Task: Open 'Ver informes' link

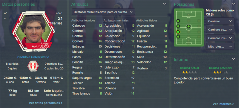Action: [223, 104]
